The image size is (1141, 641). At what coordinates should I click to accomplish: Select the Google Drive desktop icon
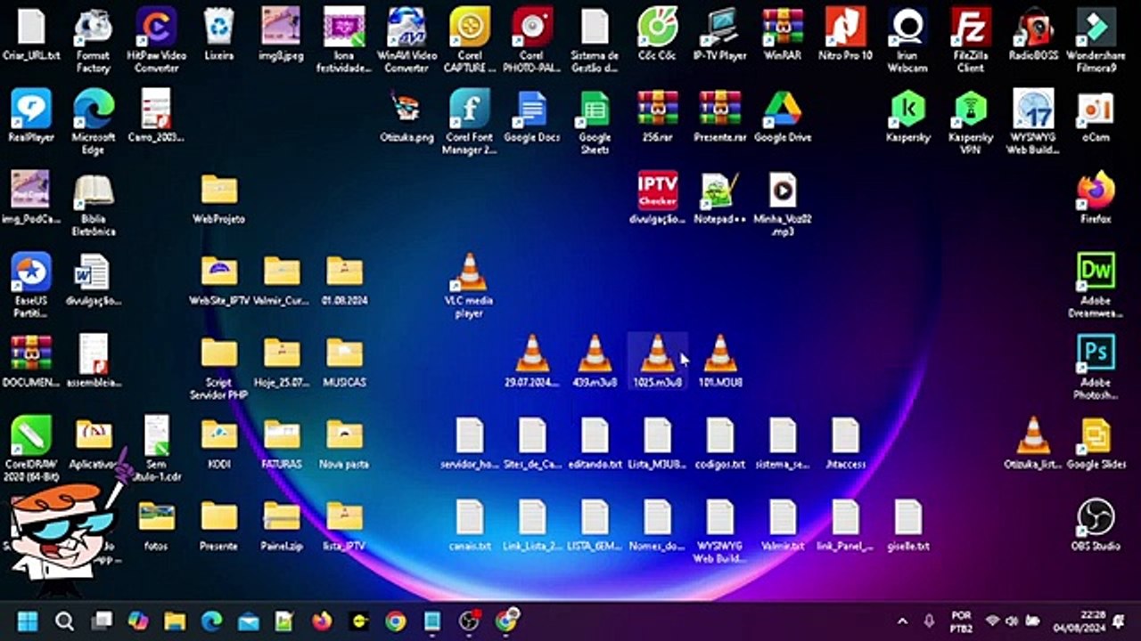783,116
